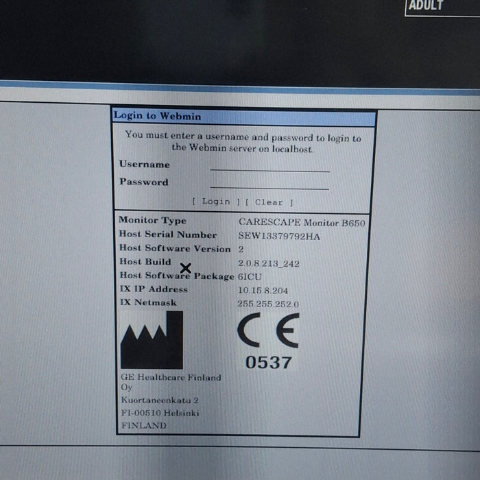Image resolution: width=480 pixels, height=480 pixels.
Task: Click 'CARESCAPE Monitor B650' value
Action: [302, 223]
